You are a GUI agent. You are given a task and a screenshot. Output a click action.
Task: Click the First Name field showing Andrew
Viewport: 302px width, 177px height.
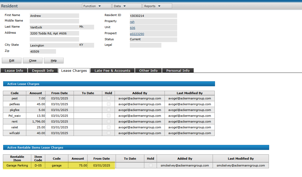[54, 16]
